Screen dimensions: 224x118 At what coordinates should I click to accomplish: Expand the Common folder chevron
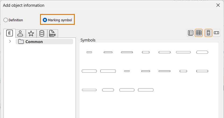point(10,41)
